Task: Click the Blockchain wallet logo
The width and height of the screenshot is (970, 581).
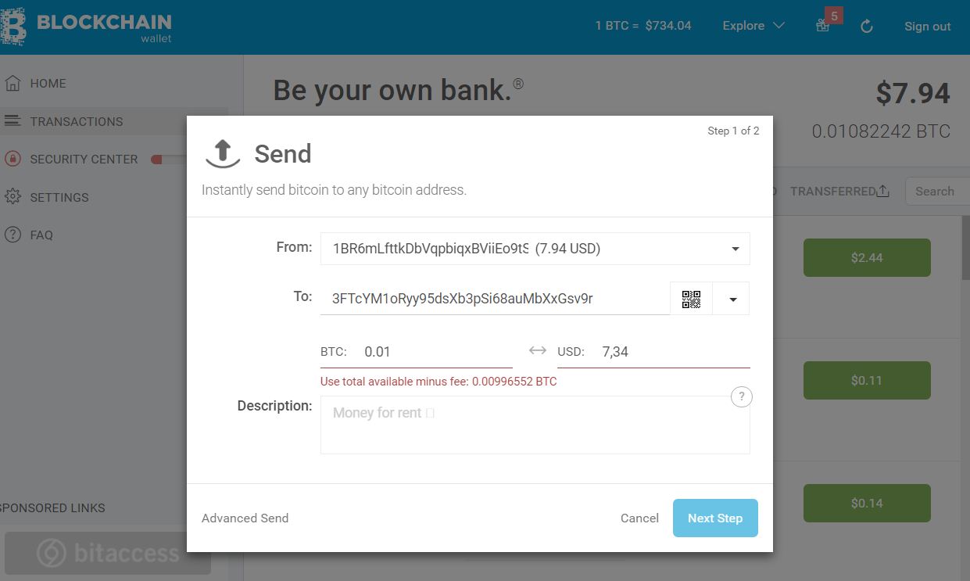Action: (x=86, y=26)
